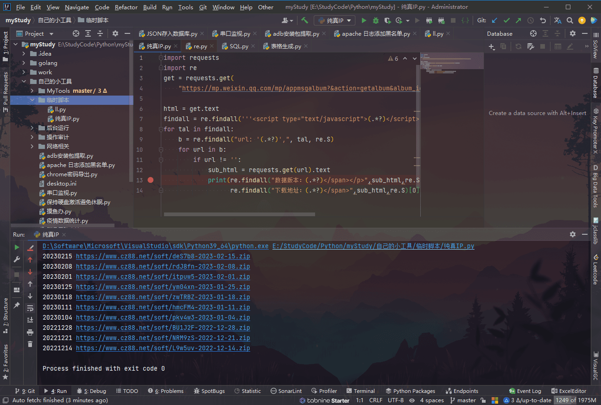Toggle the breakpoint on line 13

tap(151, 180)
